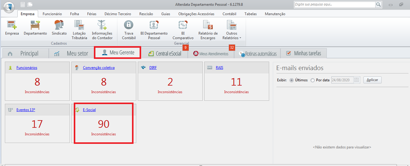The image size is (410, 166).
Task: Switch to the Meu setor tab
Action: (71, 53)
